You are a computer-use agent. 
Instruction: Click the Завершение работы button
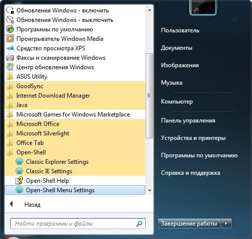(189, 224)
